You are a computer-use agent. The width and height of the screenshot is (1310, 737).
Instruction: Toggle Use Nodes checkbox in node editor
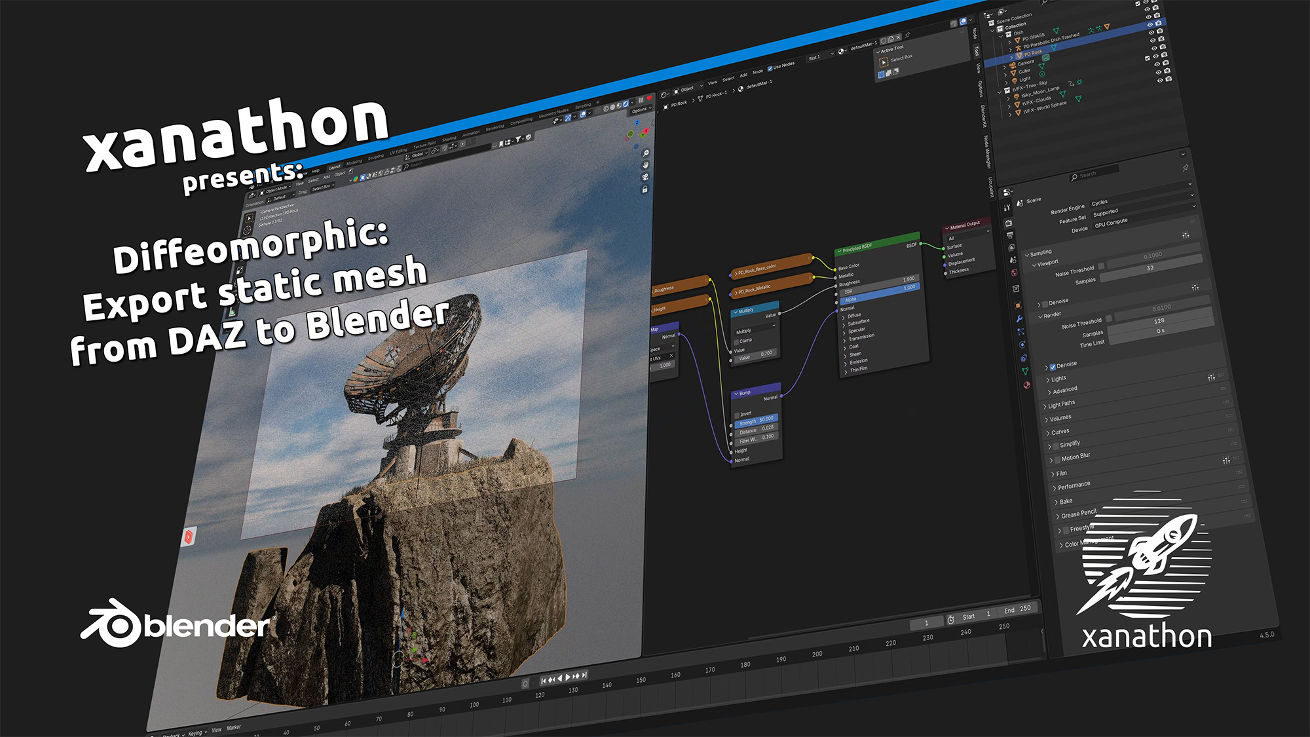pos(770,67)
